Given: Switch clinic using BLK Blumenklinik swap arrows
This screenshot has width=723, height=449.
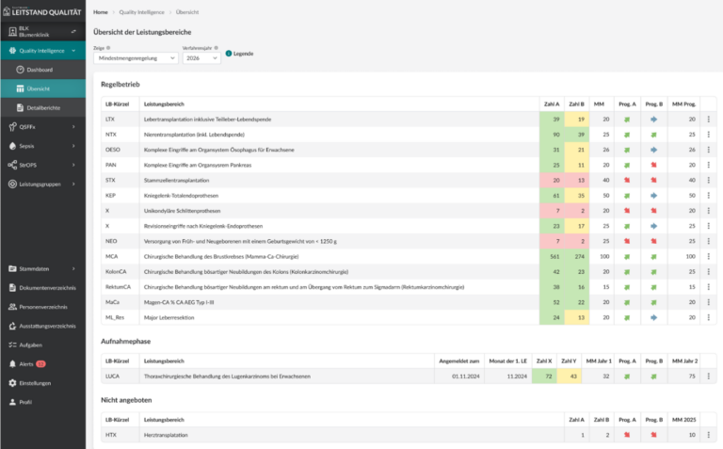Looking at the screenshot, I should pyautogui.click(x=73, y=31).
